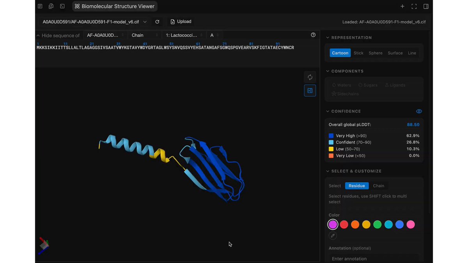Image resolution: width=468 pixels, height=263 pixels.
Task: Toggle Waters component
Action: [342, 85]
